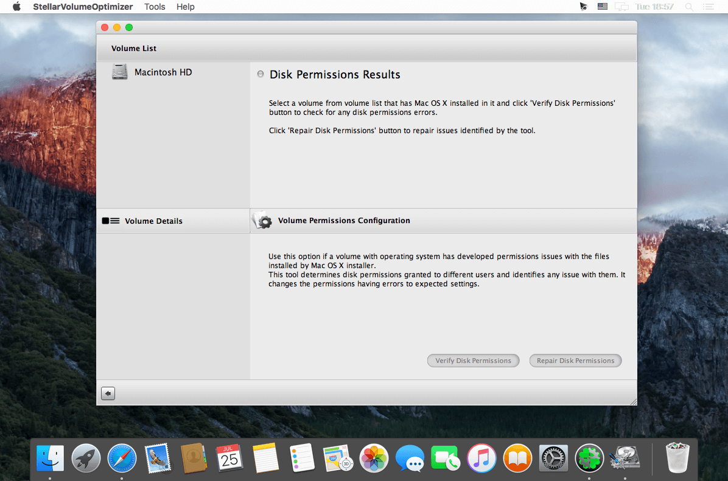Open System Preferences from the Dock
Image resolution: width=728 pixels, height=481 pixels.
click(x=553, y=459)
